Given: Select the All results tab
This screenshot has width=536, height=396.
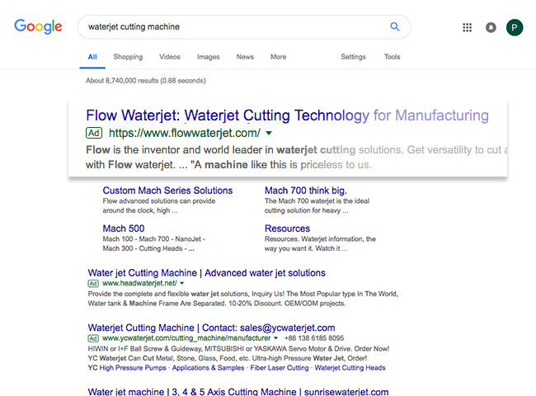Looking at the screenshot, I should [x=92, y=57].
